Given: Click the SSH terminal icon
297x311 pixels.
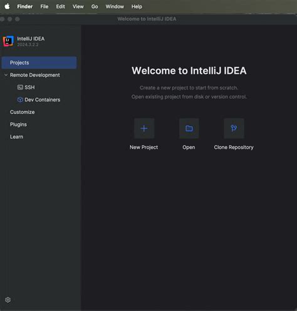Looking at the screenshot, I should 20,87.
